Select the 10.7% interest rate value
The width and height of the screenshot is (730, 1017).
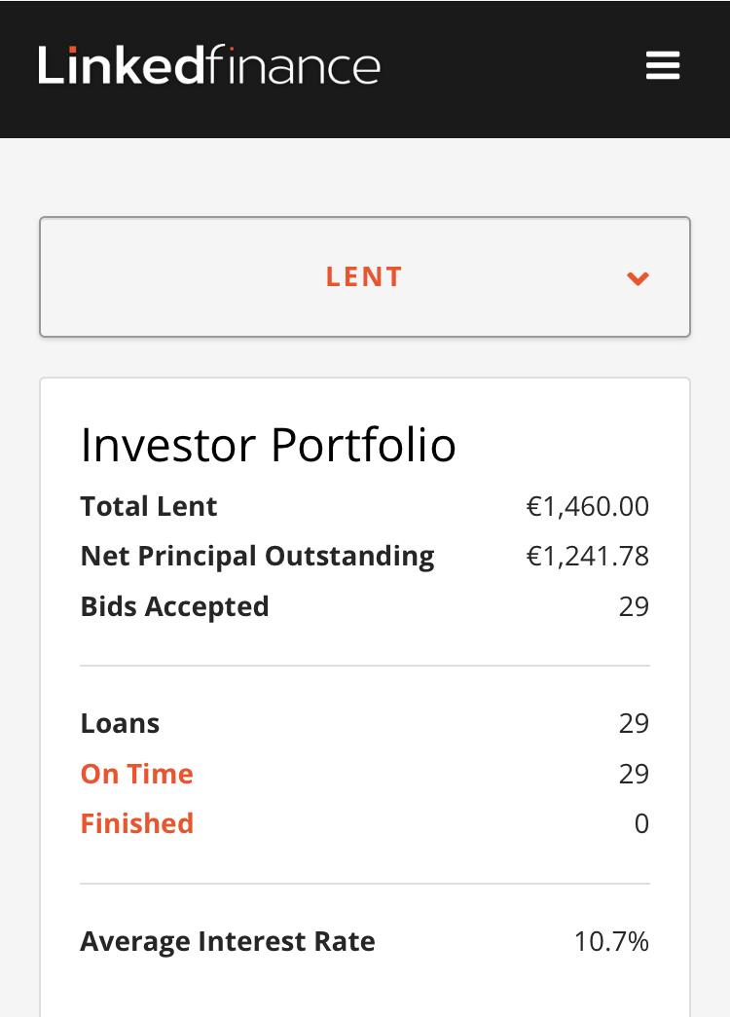(x=611, y=942)
